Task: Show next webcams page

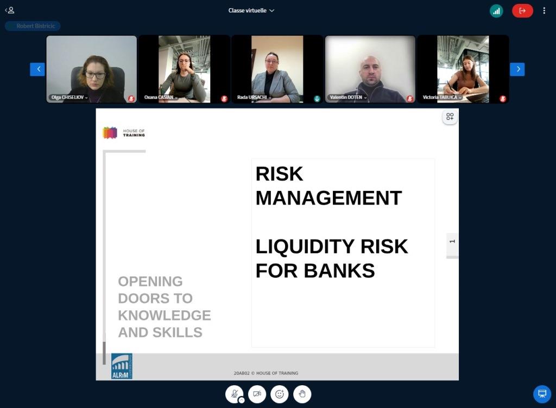Action: [517, 69]
